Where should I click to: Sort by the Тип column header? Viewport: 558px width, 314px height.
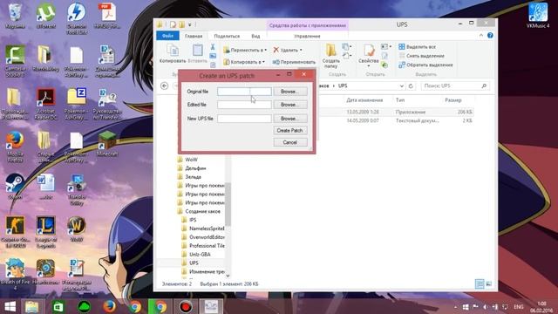[400, 100]
